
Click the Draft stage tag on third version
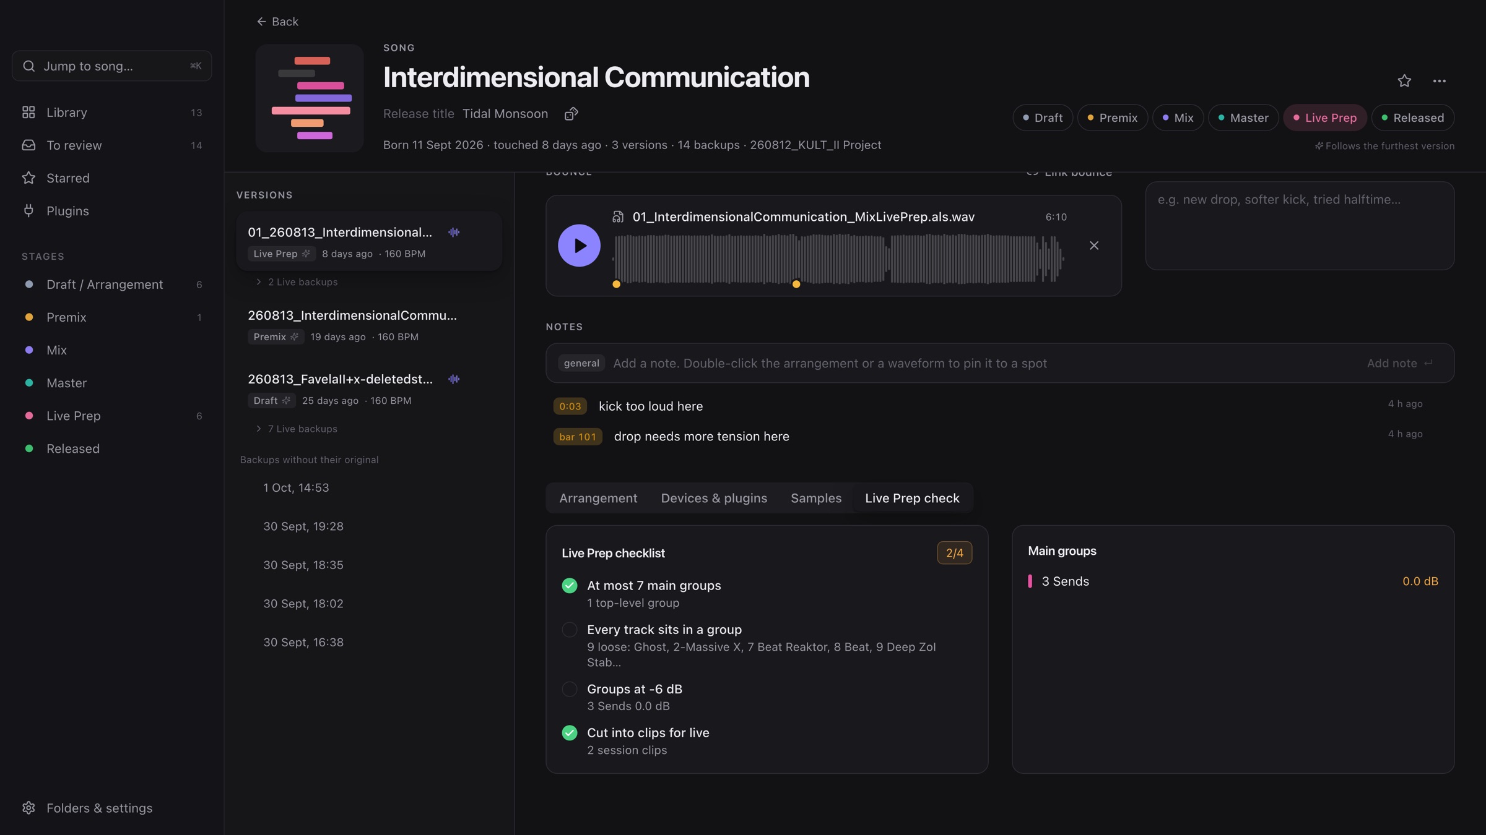(272, 400)
